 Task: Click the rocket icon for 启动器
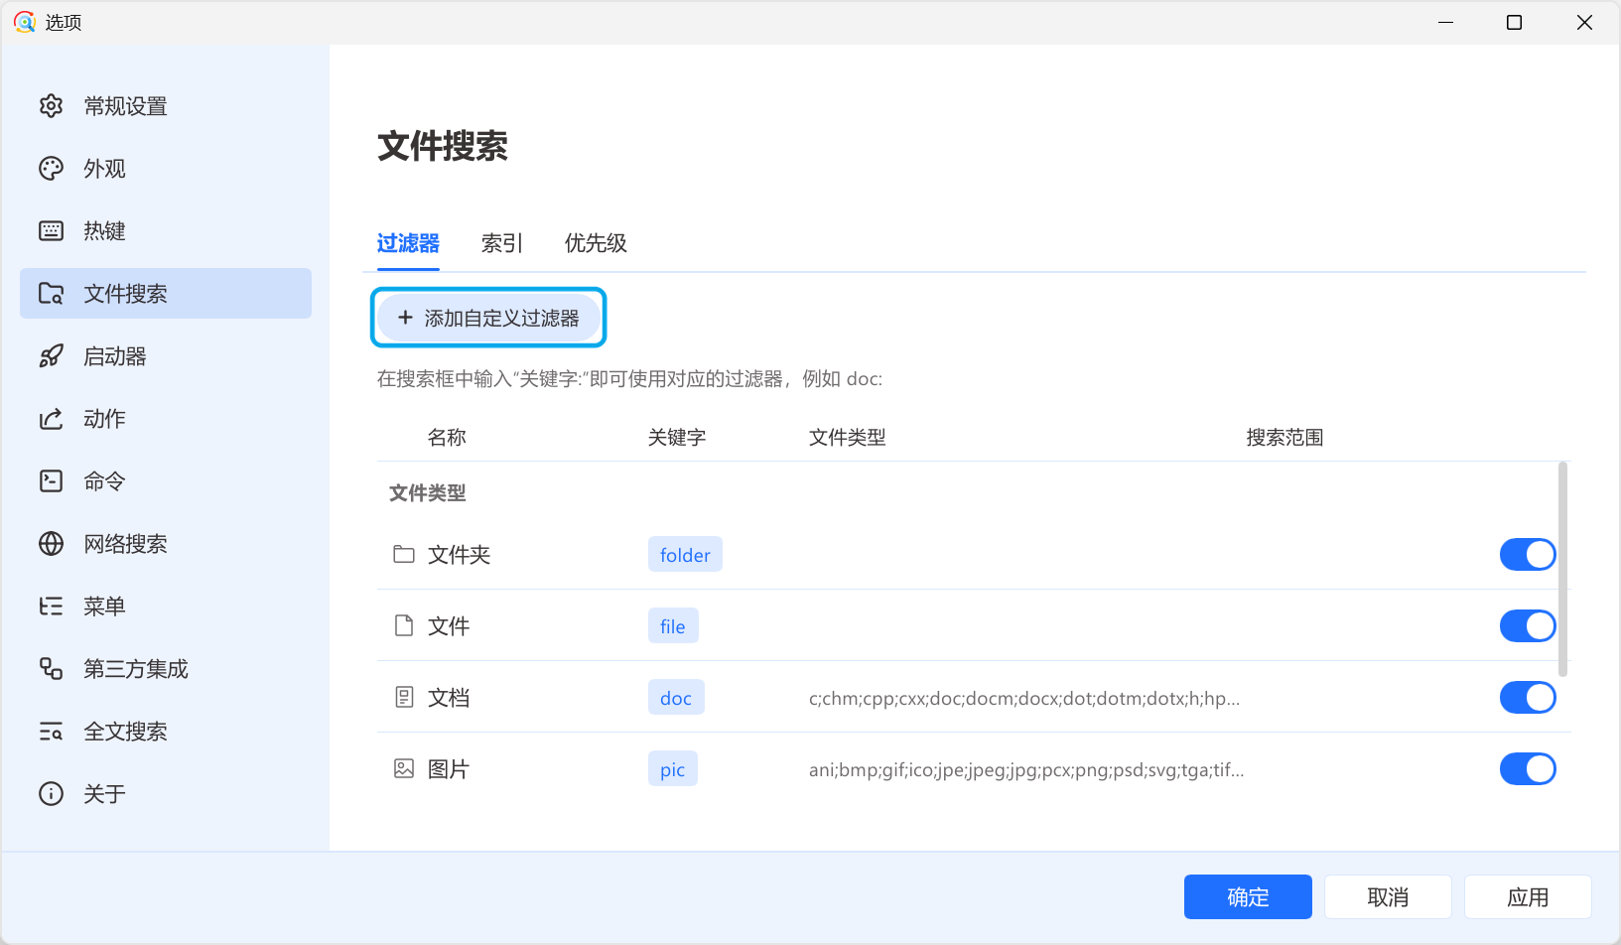[x=51, y=356]
